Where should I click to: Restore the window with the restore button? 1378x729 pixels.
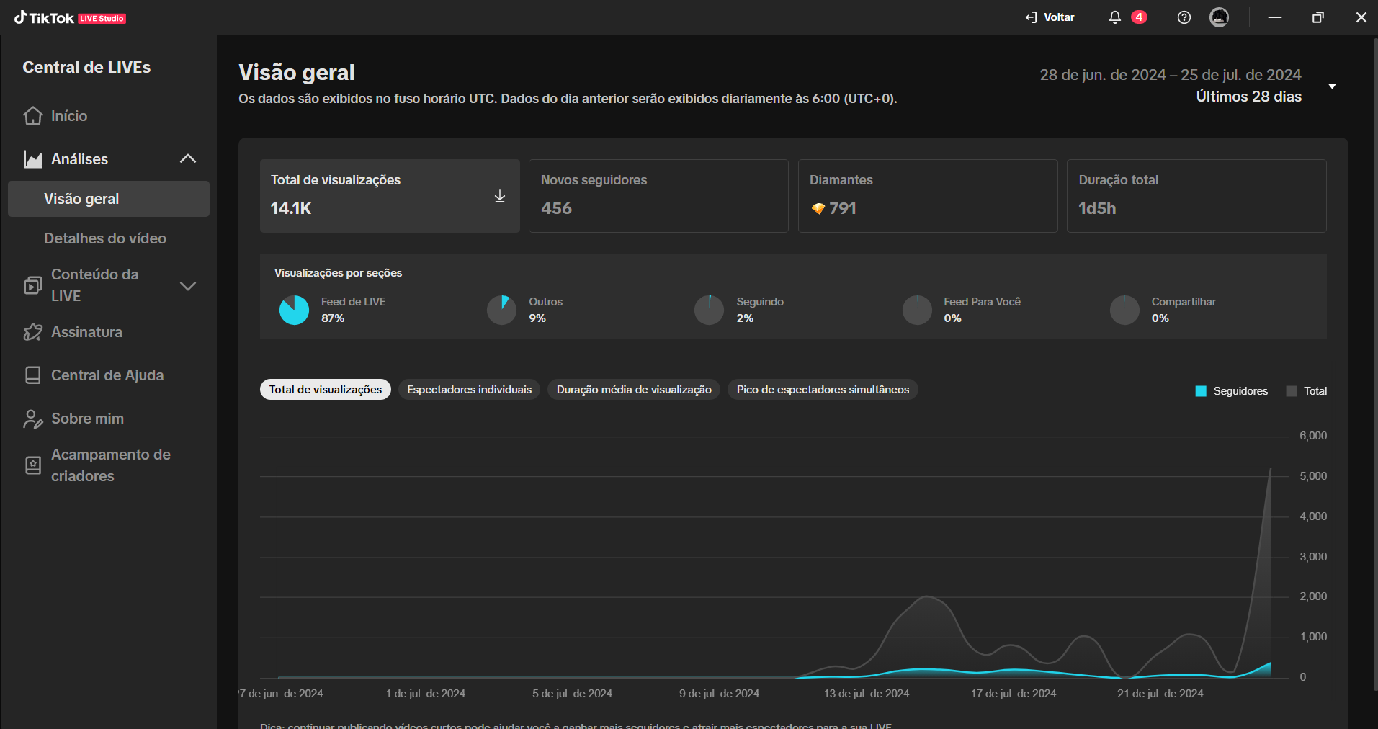pyautogui.click(x=1317, y=17)
